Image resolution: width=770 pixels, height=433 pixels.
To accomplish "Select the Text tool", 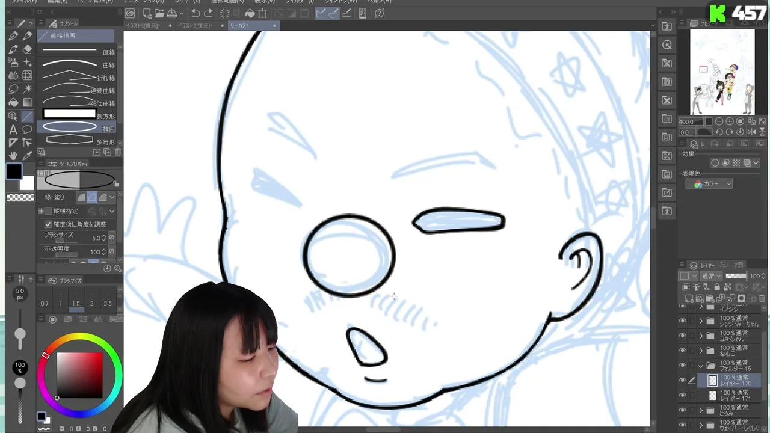I will pyautogui.click(x=13, y=129).
